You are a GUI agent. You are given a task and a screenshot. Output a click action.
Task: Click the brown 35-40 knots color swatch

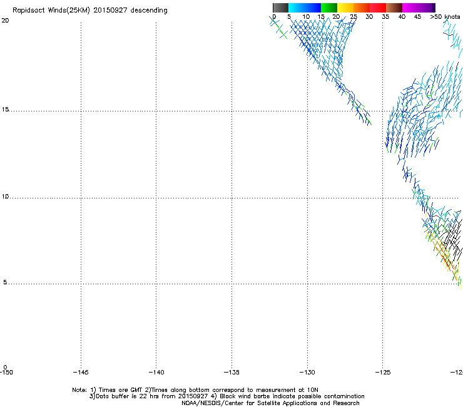pos(394,8)
